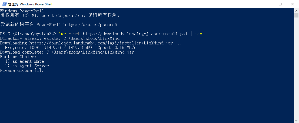Click the Runtime Choice: heading line
The image size is (299, 123).
(x=18, y=57)
